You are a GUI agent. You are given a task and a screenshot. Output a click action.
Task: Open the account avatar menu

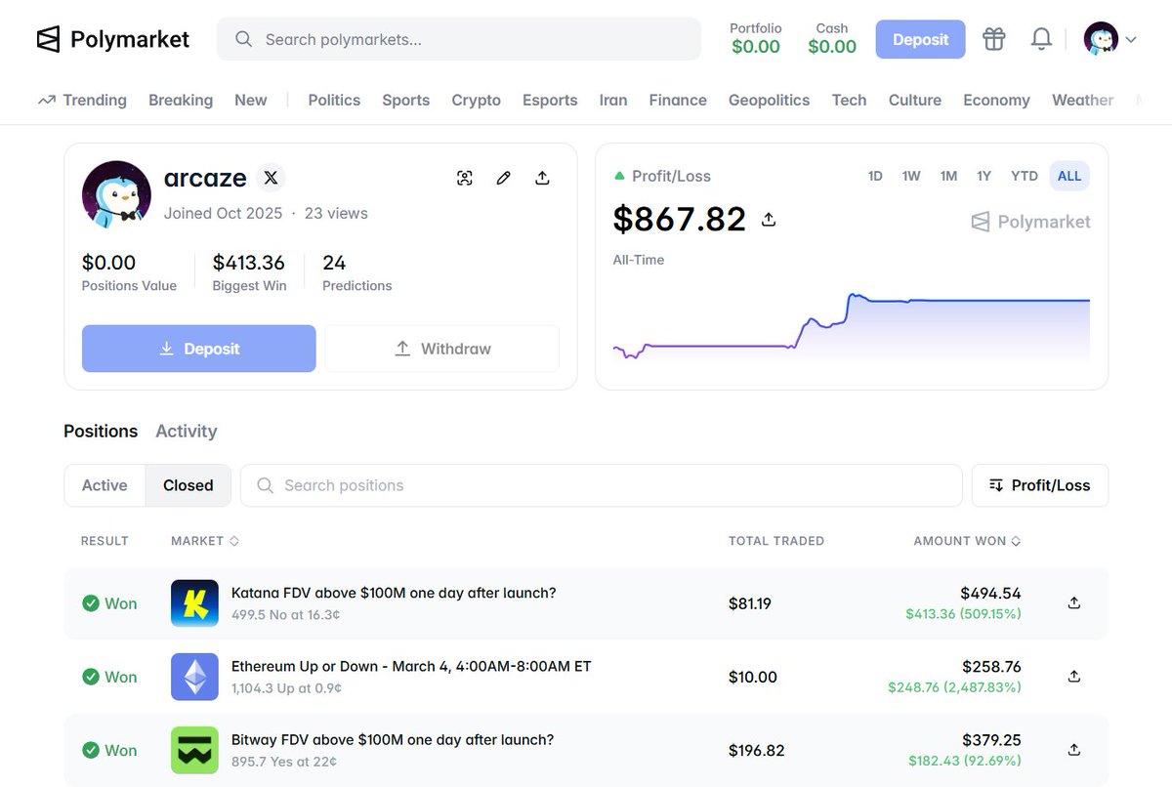[1110, 39]
